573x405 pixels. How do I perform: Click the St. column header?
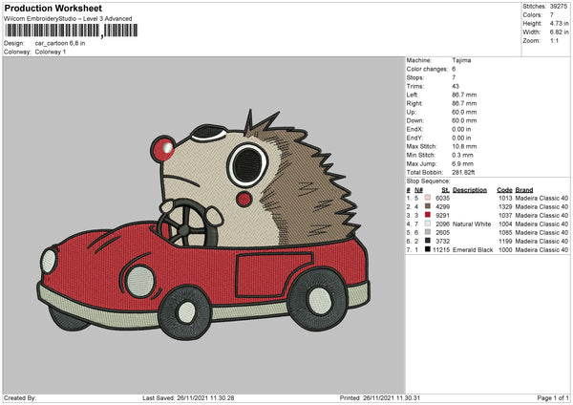coord(444,189)
